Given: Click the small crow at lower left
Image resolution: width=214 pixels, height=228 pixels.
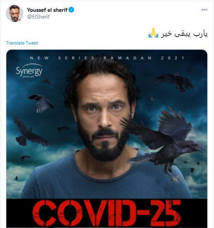Looking at the screenshot, I should 16,178.
